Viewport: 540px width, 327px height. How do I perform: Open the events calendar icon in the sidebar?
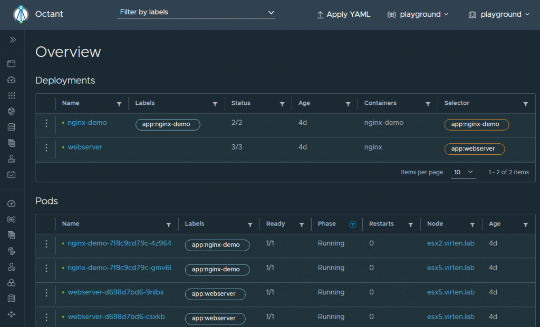click(x=12, y=174)
